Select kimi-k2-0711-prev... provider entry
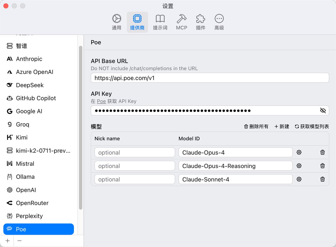This screenshot has width=336, height=247. (39, 151)
